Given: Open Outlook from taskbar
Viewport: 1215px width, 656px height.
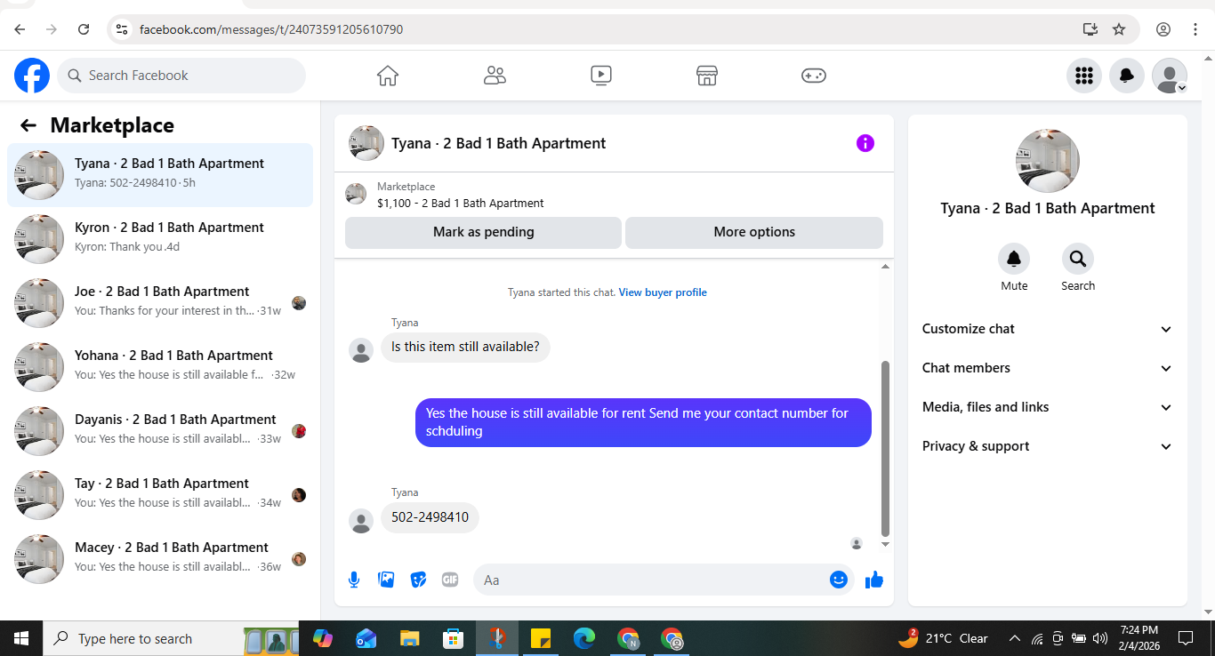Looking at the screenshot, I should pyautogui.click(x=366, y=638).
